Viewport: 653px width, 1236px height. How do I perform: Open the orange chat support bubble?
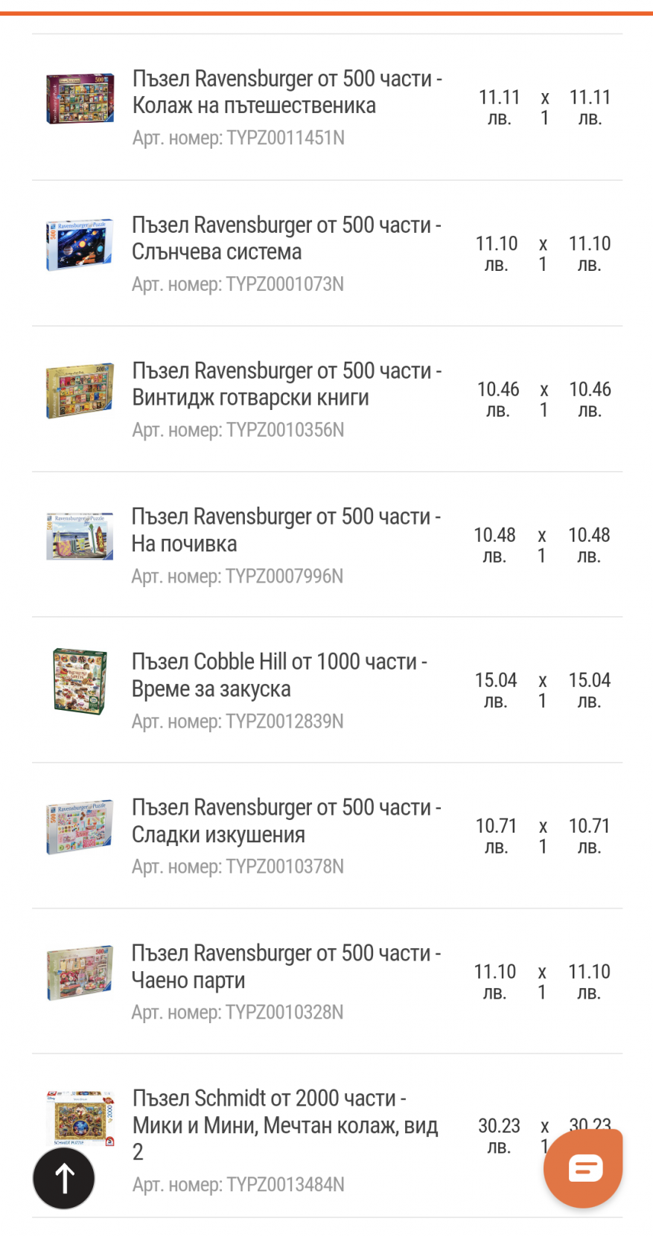coord(584,1168)
